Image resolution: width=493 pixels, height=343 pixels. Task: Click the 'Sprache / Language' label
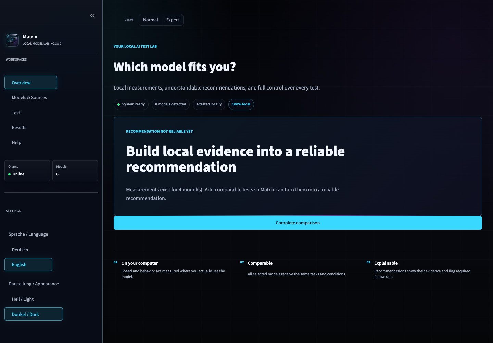click(28, 234)
